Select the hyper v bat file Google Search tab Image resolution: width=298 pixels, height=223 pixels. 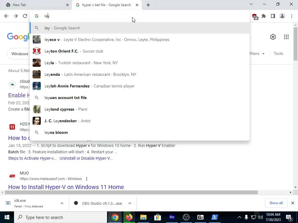point(107,5)
